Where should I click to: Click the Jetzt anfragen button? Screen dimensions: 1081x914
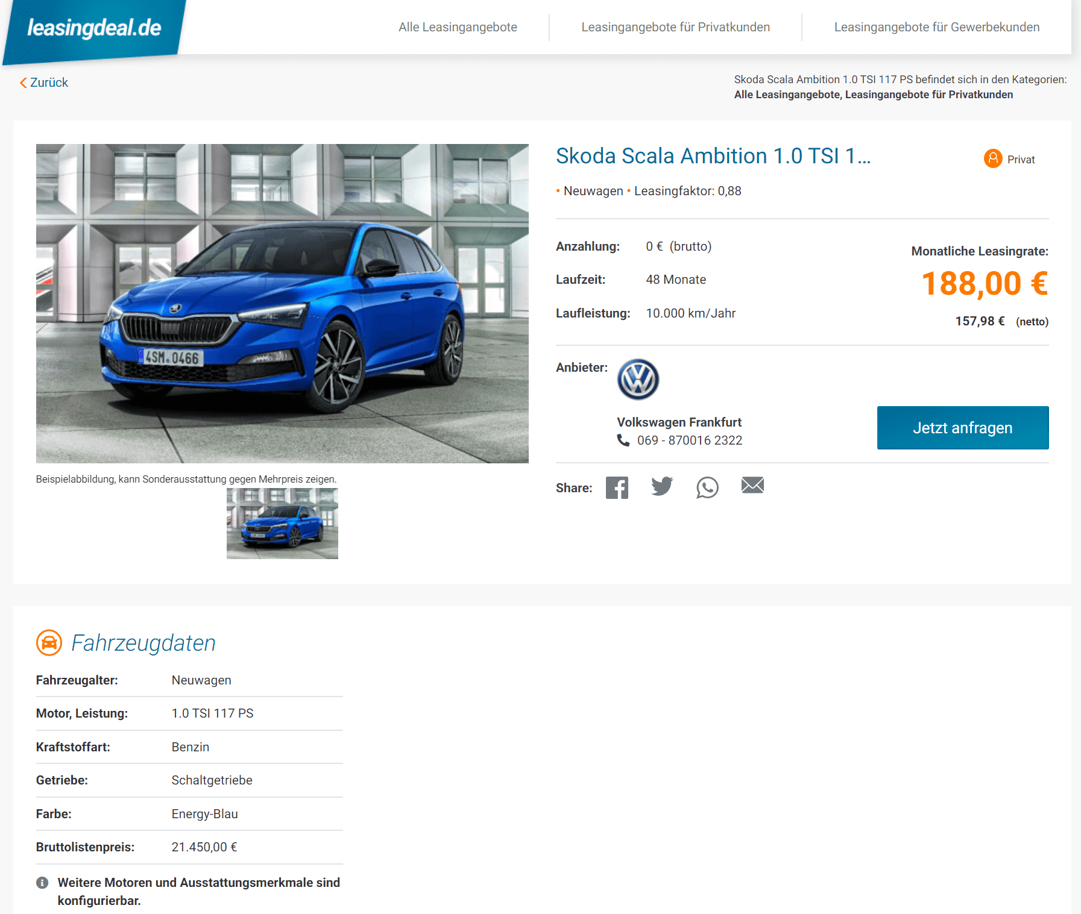click(963, 428)
